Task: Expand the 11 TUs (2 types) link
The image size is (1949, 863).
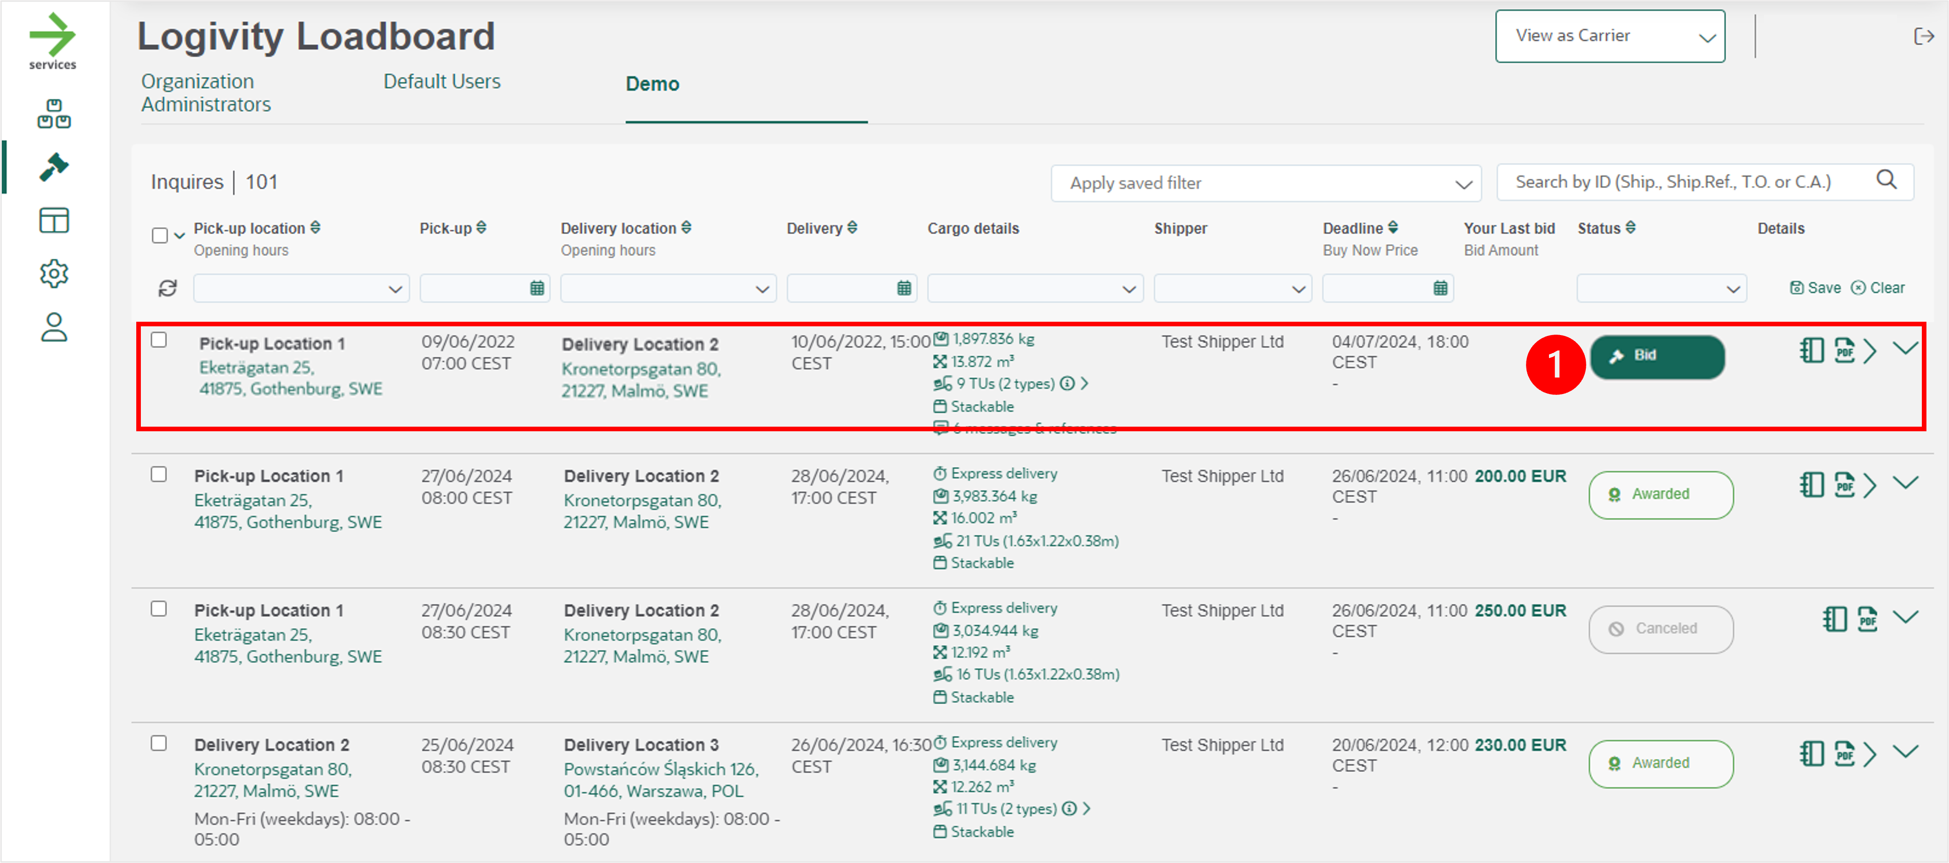Action: point(1086,809)
